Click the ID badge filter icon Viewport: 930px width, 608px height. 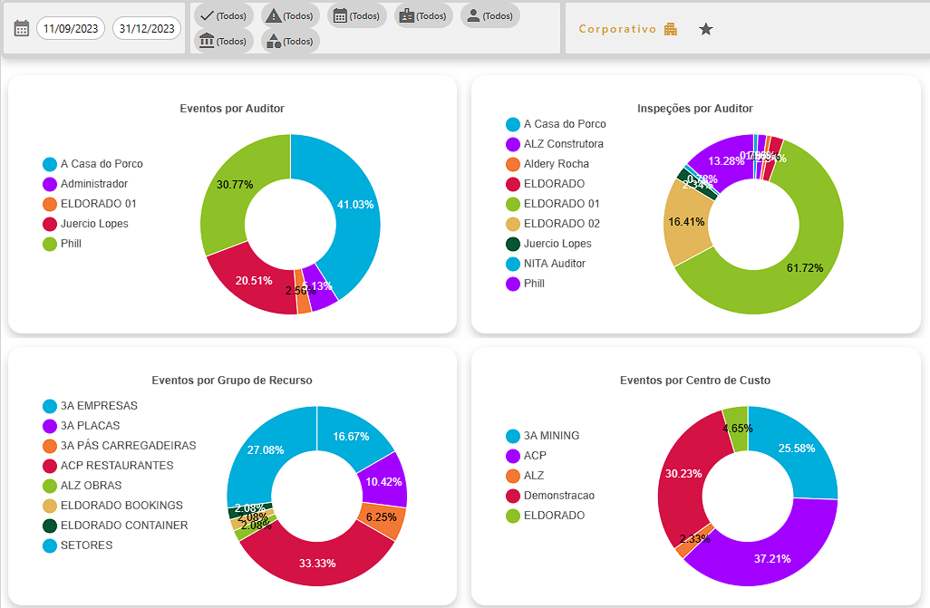click(407, 15)
